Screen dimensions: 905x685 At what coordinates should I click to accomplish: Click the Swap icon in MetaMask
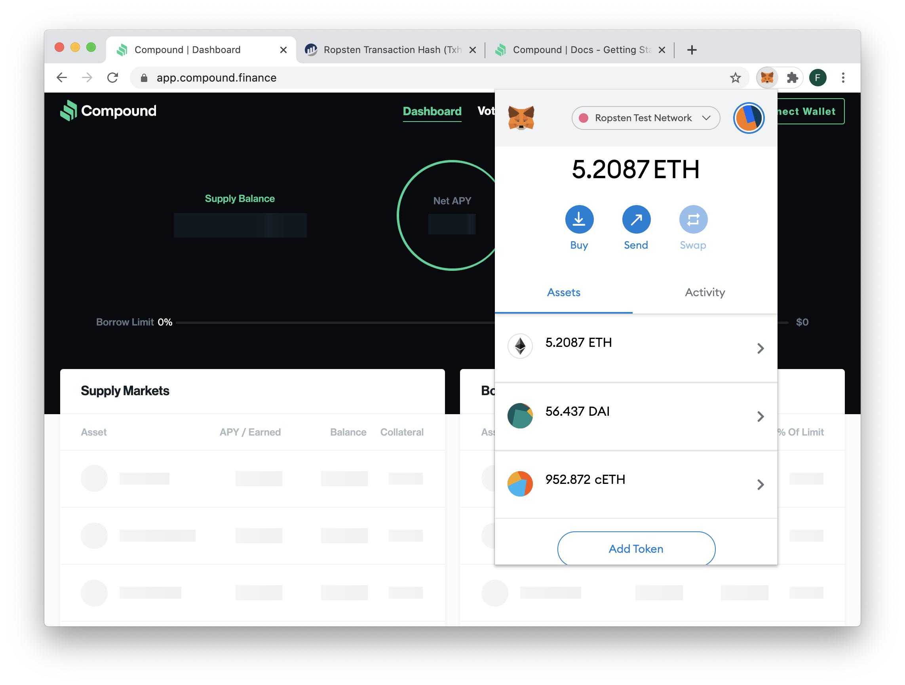693,219
